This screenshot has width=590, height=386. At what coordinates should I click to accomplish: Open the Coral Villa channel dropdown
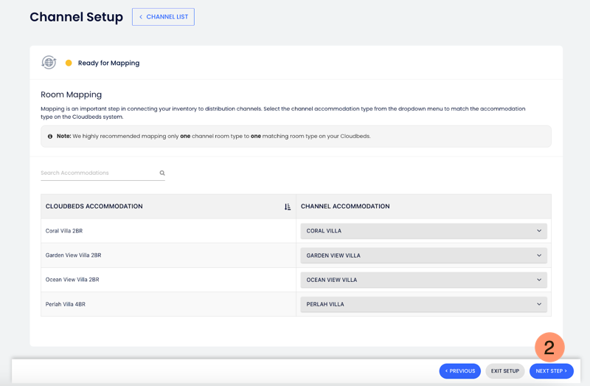423,231
